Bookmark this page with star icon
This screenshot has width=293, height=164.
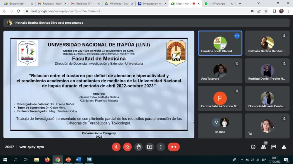pyautogui.click(x=266, y=11)
